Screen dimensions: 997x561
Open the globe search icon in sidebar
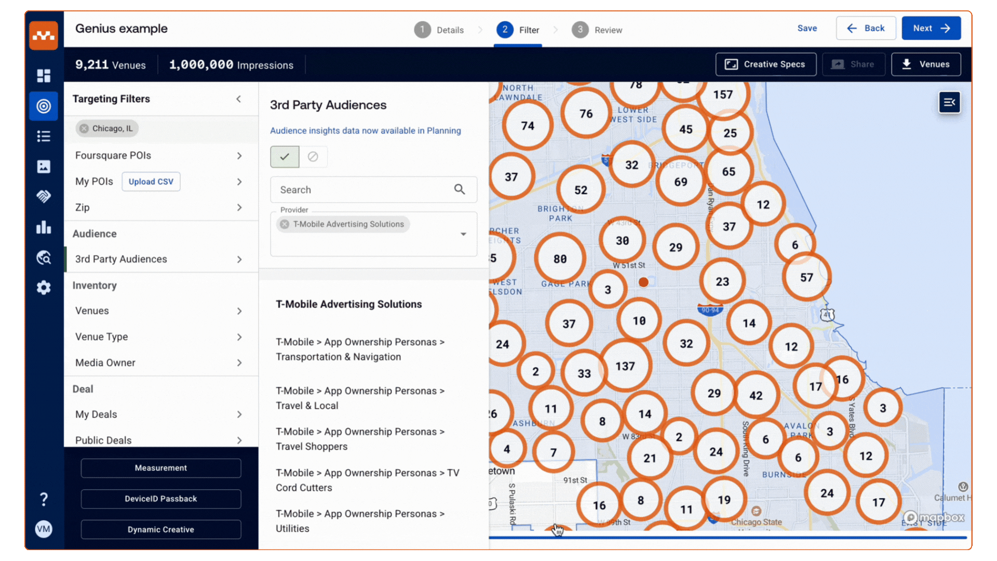coord(44,257)
